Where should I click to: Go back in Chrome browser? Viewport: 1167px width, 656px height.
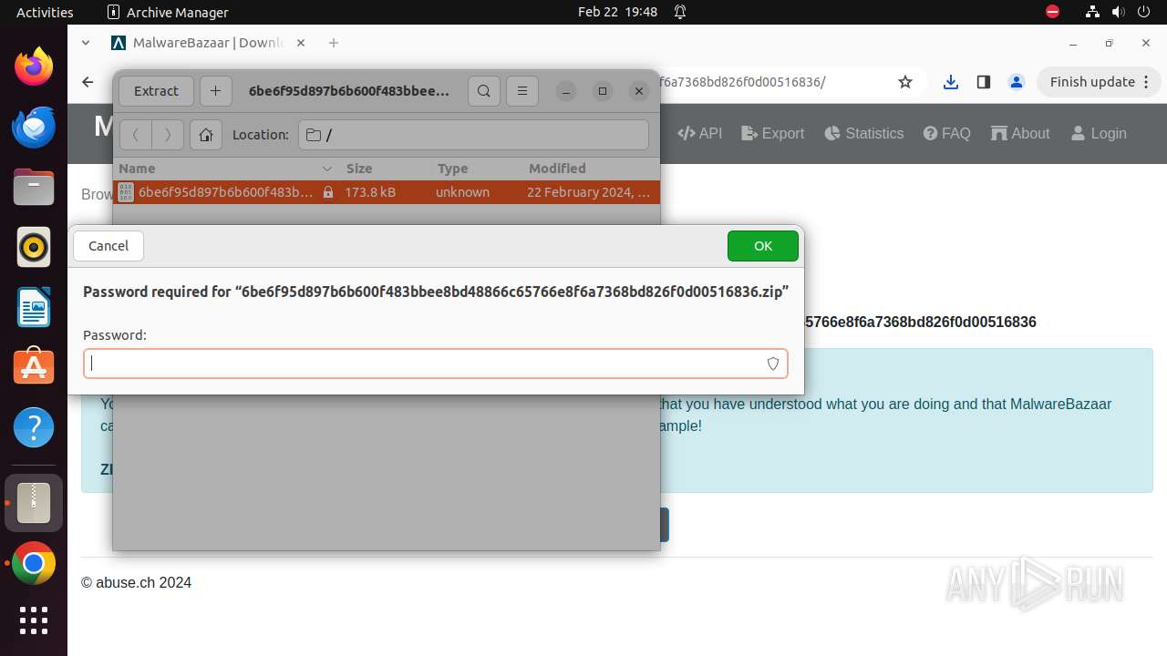pyautogui.click(x=88, y=82)
